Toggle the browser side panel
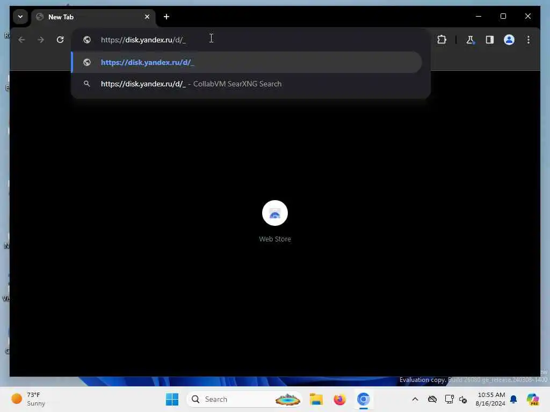The height and width of the screenshot is (412, 550). [x=490, y=40]
